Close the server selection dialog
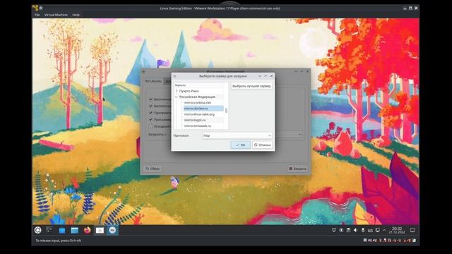The image size is (452, 254). click(x=271, y=76)
